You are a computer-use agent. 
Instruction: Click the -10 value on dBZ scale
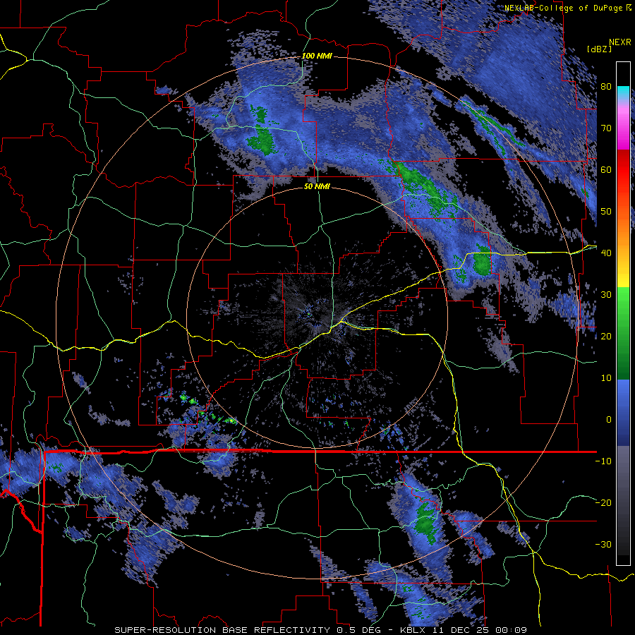coord(603,461)
